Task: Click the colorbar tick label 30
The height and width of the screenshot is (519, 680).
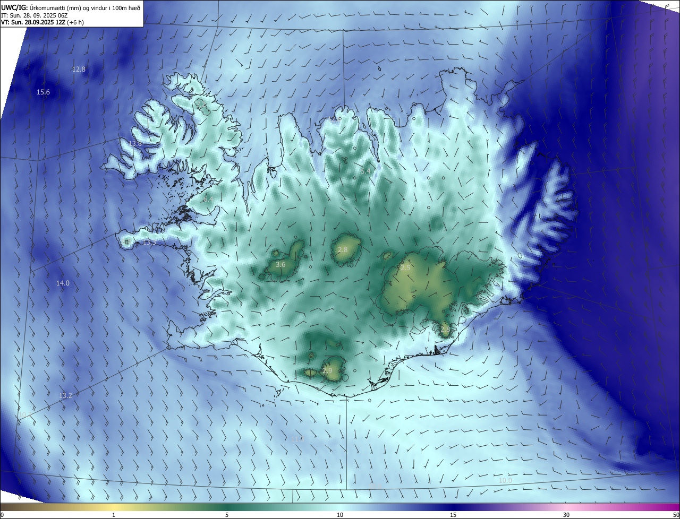Action: tap(566, 515)
